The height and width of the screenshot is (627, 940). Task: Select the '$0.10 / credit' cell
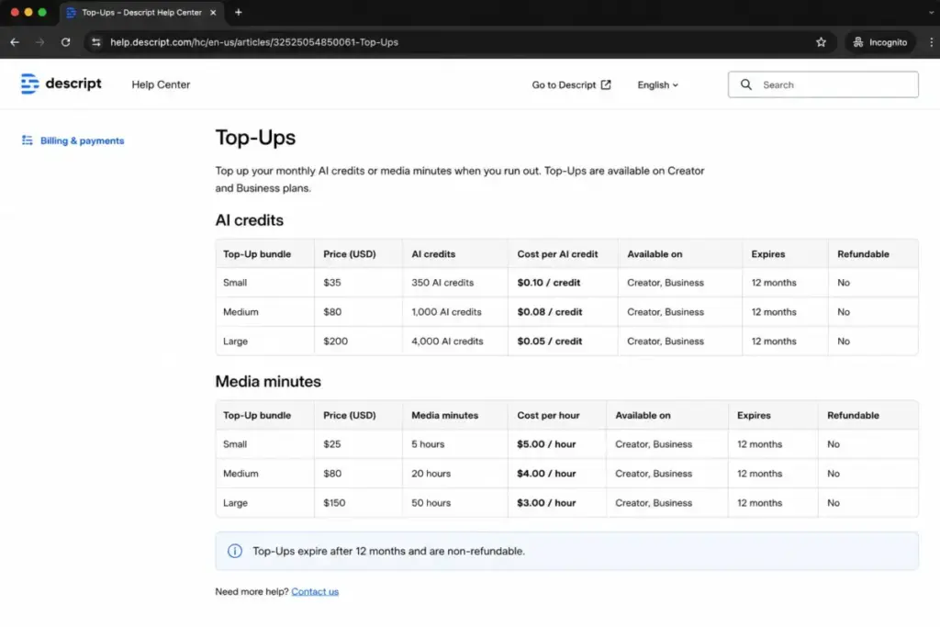pos(563,283)
